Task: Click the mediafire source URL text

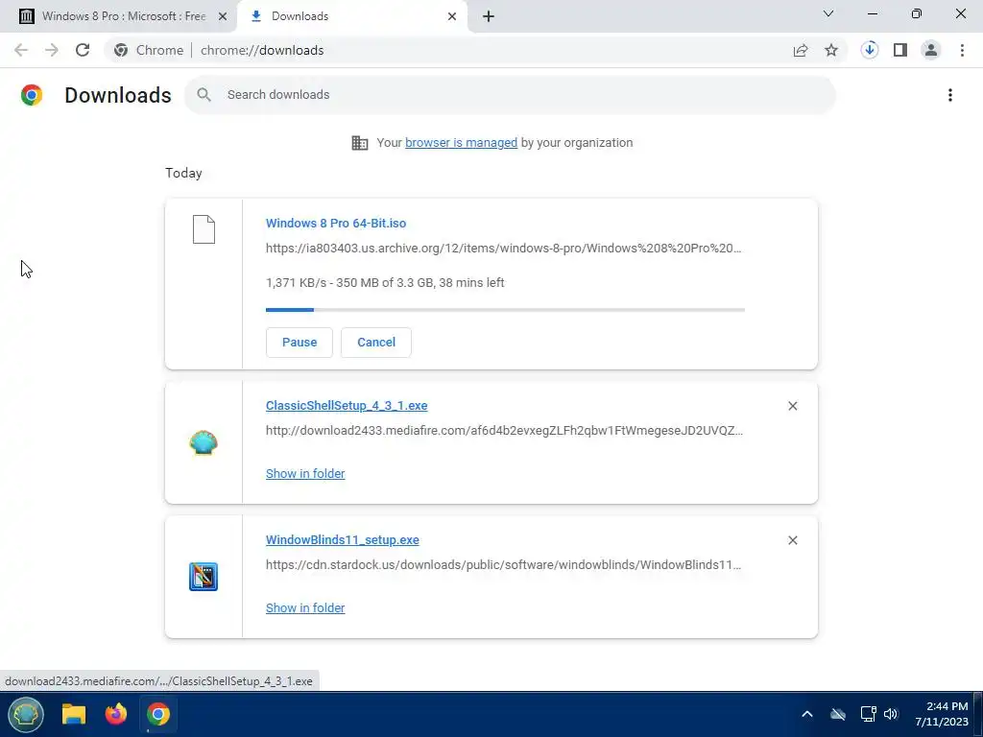Action: 504,431
